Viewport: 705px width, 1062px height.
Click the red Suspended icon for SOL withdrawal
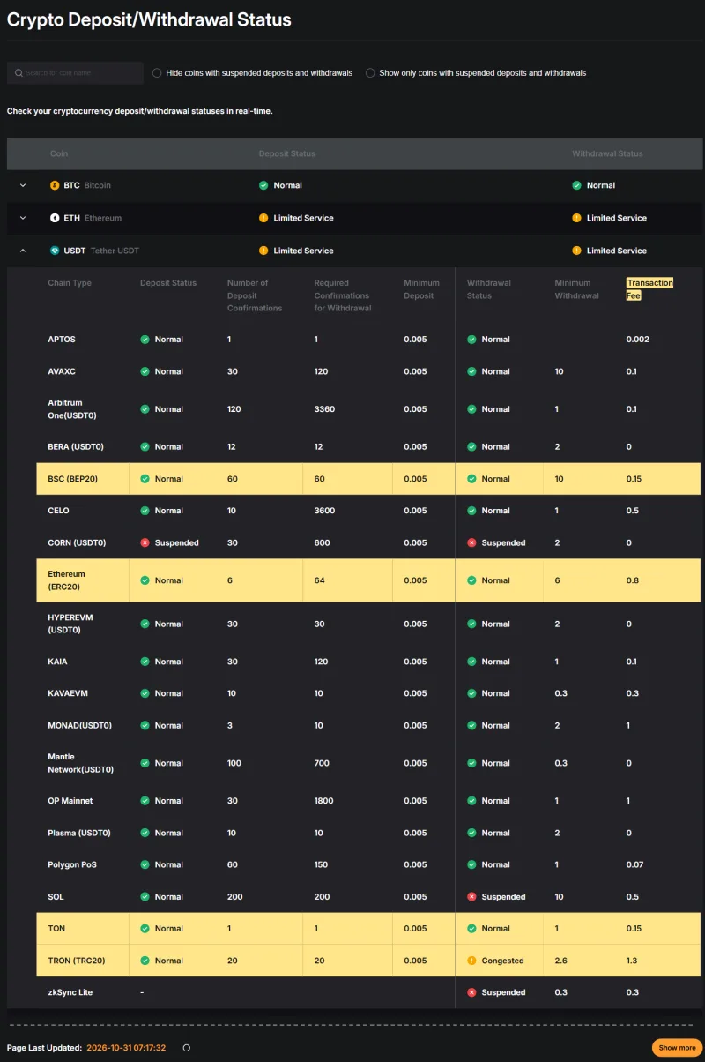tap(471, 896)
